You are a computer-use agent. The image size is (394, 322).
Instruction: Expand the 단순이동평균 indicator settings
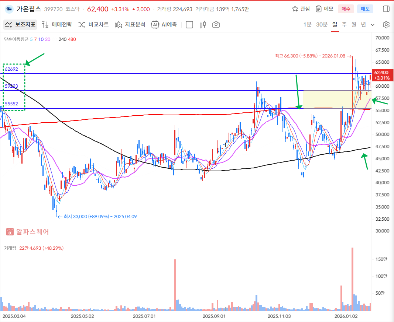tap(16, 39)
